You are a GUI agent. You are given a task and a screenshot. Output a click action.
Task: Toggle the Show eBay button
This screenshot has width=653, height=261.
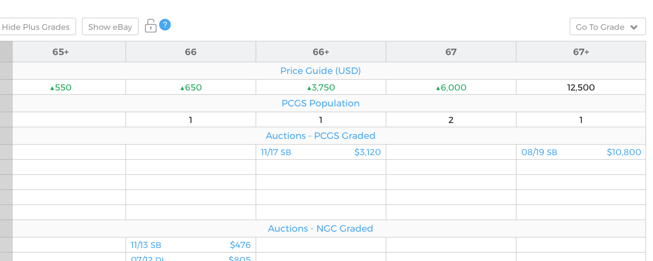[x=110, y=27]
